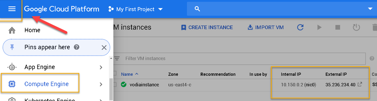
Task: Open the My First Project dropdown
Action: pos(135,9)
